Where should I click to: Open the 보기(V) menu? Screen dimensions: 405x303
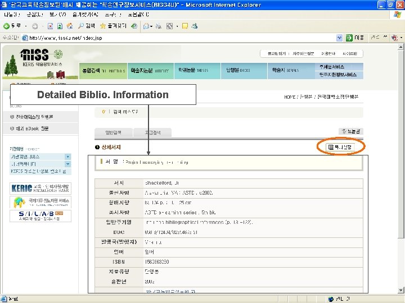pyautogui.click(x=58, y=15)
